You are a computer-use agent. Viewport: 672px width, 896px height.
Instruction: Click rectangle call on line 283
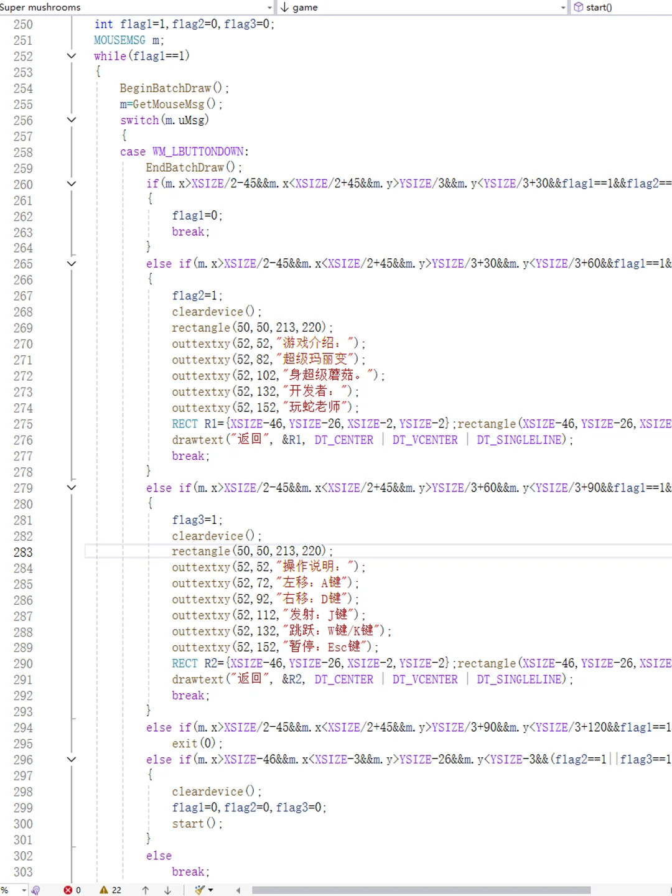pos(252,552)
